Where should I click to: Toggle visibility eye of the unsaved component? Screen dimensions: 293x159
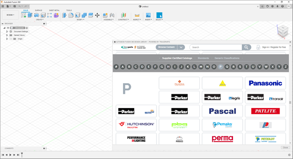[x=8, y=28]
